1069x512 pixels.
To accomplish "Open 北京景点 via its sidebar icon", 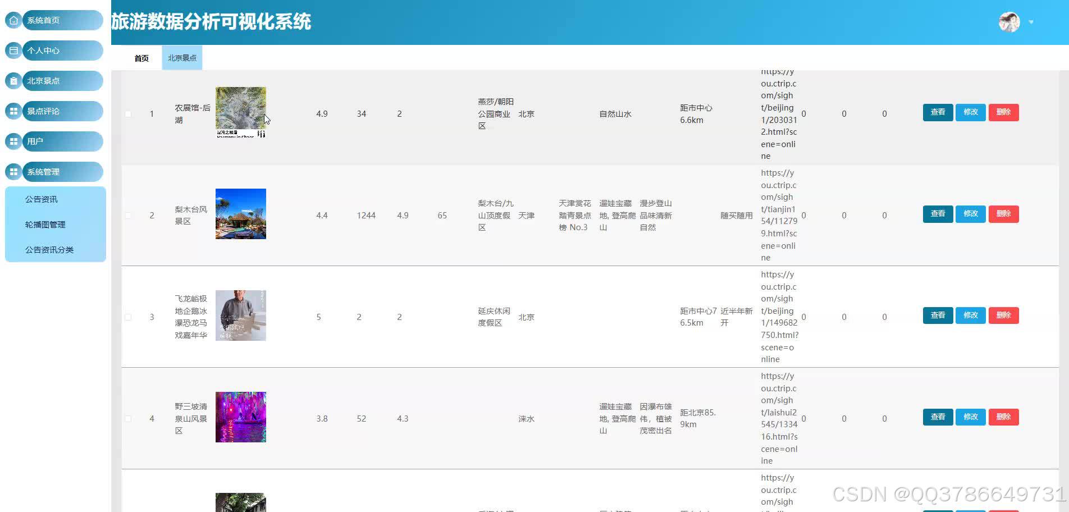I will (x=13, y=81).
